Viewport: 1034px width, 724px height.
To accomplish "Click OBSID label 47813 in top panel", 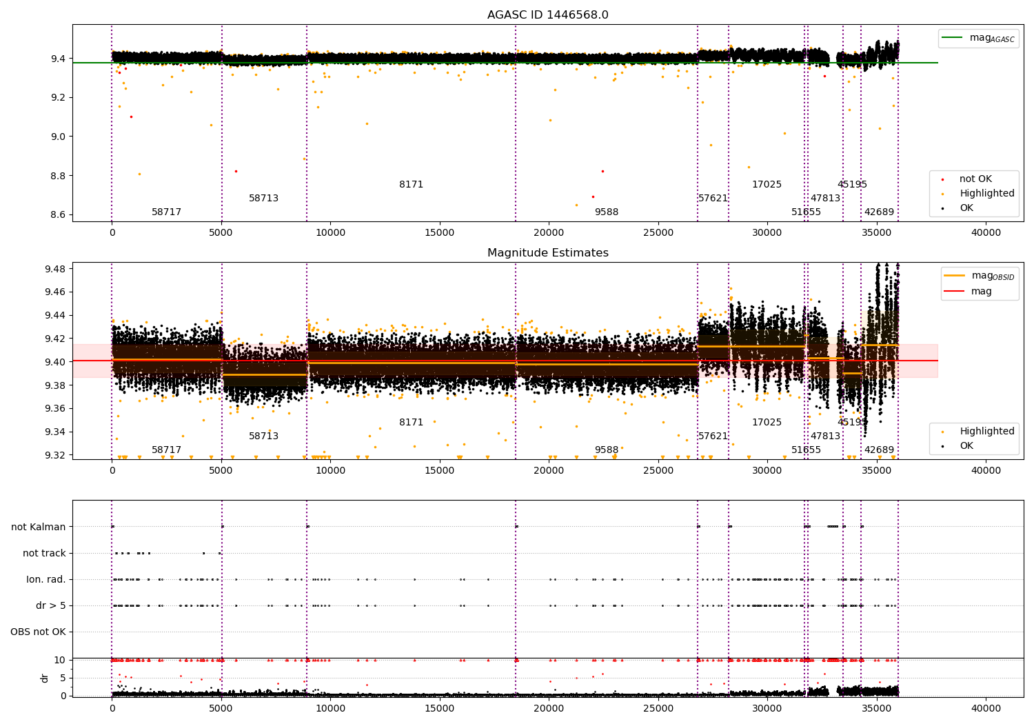I will point(825,199).
